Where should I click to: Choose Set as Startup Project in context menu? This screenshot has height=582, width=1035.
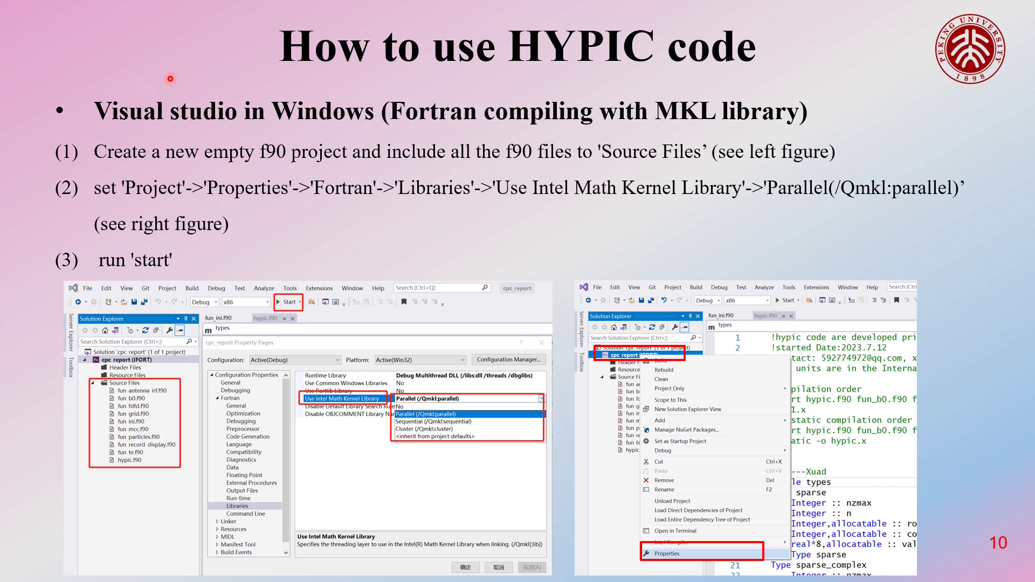(680, 441)
